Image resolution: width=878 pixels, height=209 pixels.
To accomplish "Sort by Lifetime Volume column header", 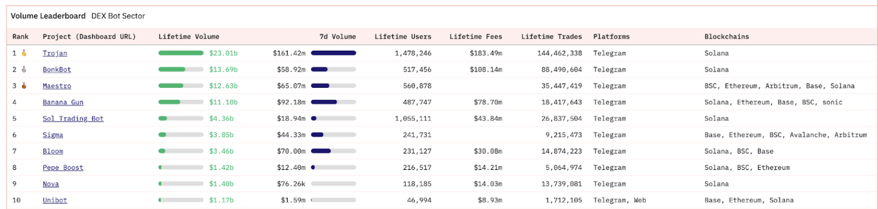I will pos(189,37).
